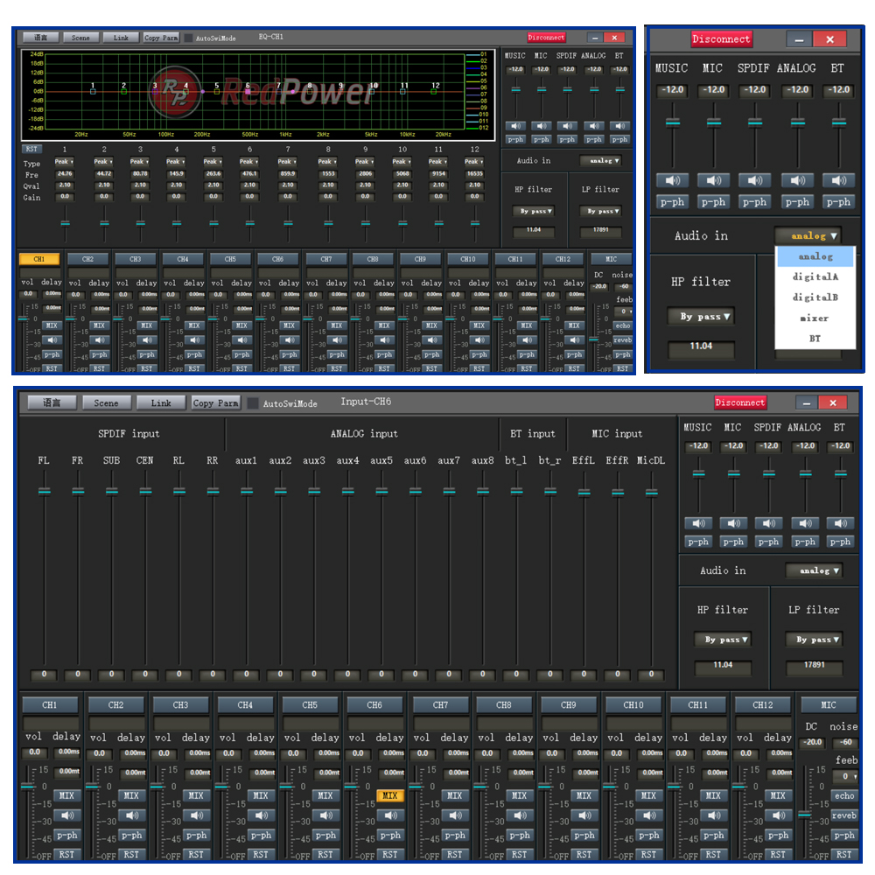Mute BT source in Input-CH6 window
Viewport: 875px width, 875px height.
[x=840, y=523]
